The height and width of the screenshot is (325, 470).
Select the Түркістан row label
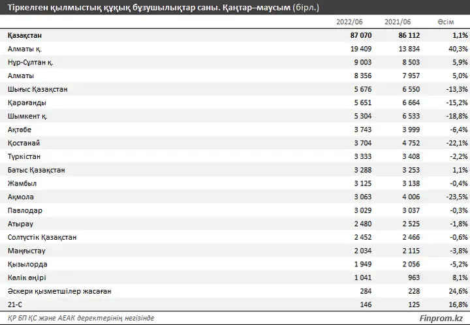click(24, 156)
